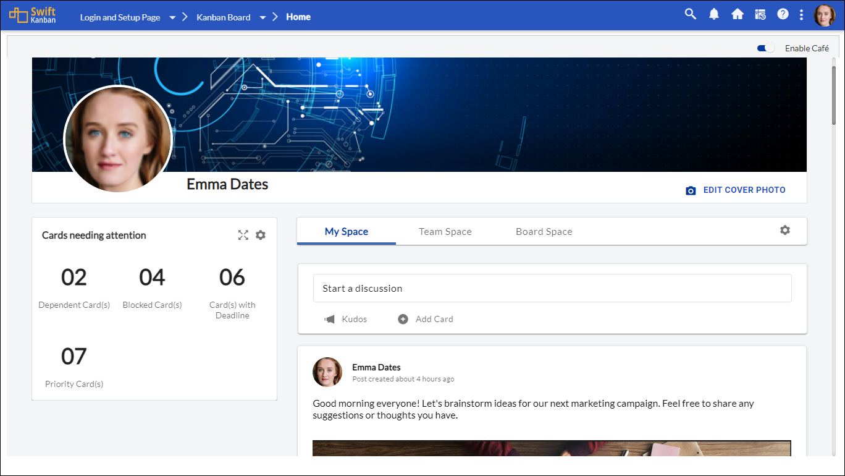Image resolution: width=845 pixels, height=476 pixels.
Task: Open the notifications bell
Action: [x=714, y=14]
